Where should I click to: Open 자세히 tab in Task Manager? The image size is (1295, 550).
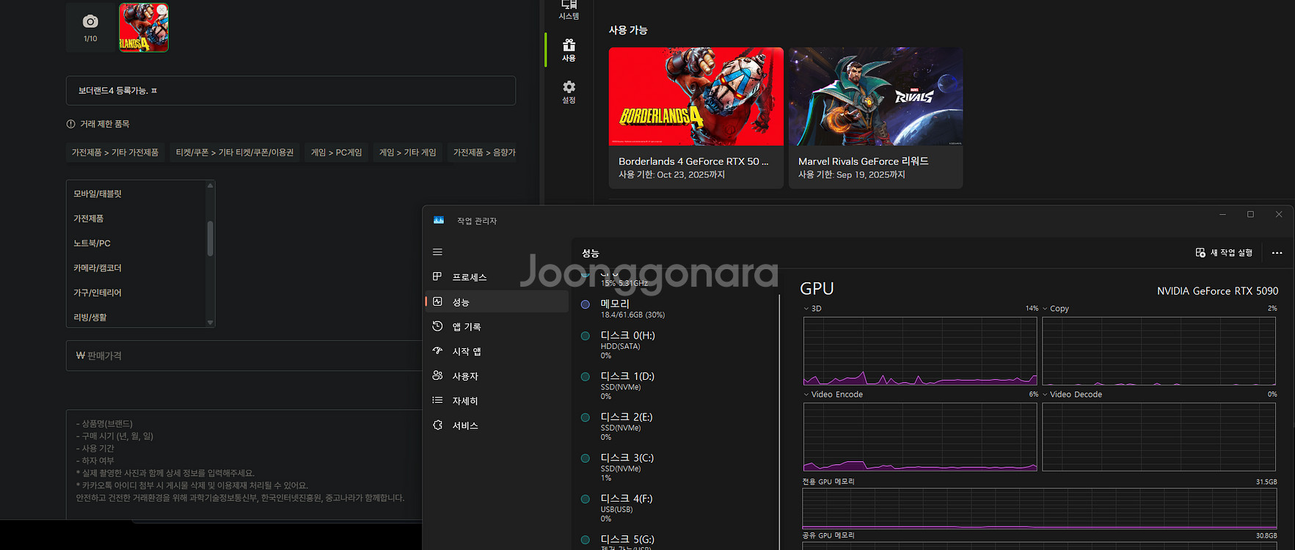[497, 400]
